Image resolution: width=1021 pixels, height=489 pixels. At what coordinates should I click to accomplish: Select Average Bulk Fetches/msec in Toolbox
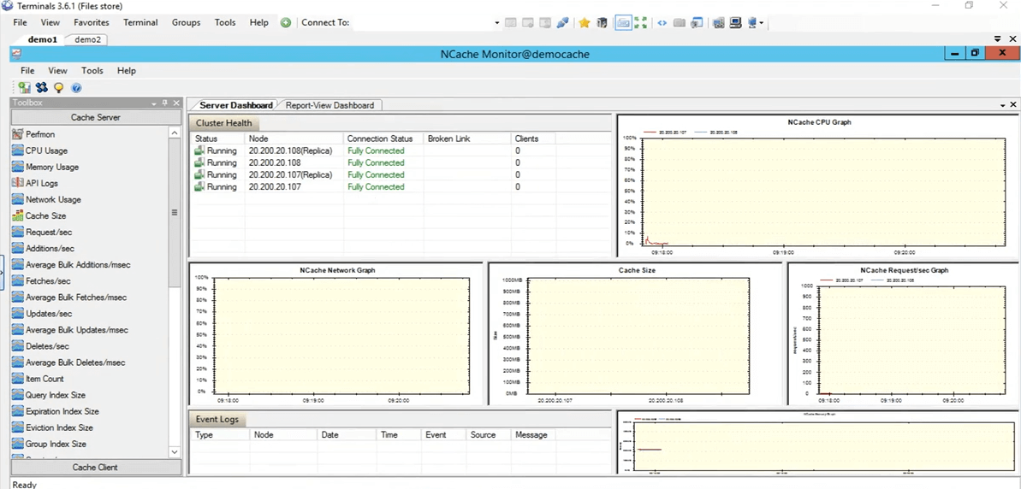[69, 298]
